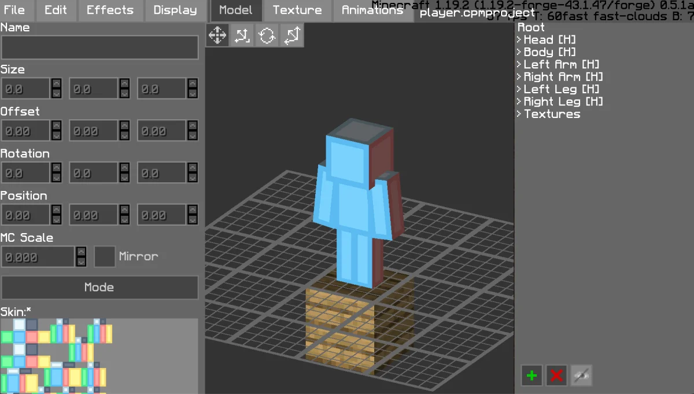
Task: Select the scale axes arrows tool icon
Action: click(292, 35)
